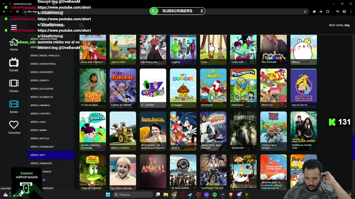This screenshot has width=355, height=199.
Task: Select SÉRIES | MGM+ category
Action: tap(51, 130)
